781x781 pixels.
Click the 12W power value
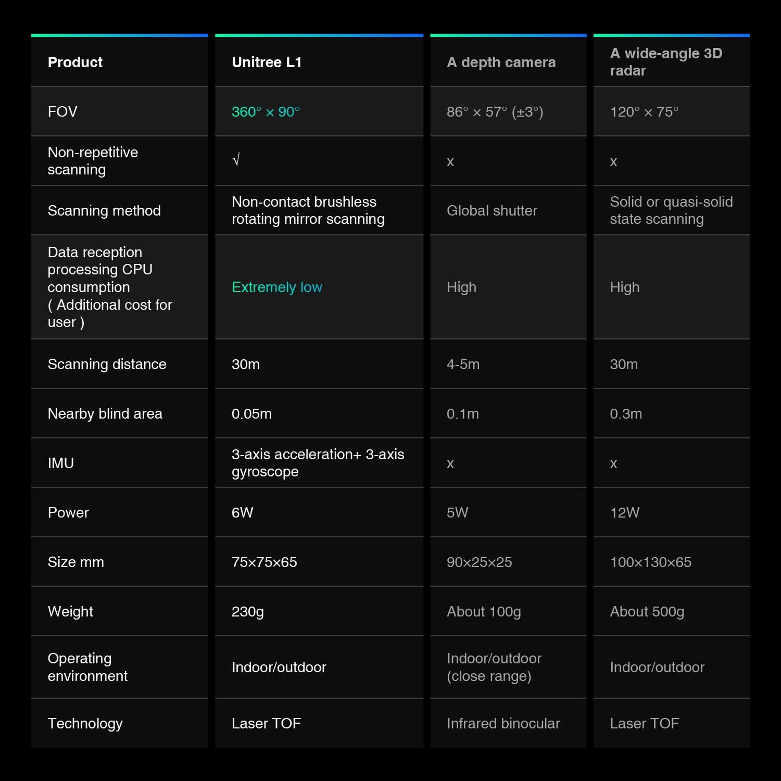pyautogui.click(x=625, y=513)
